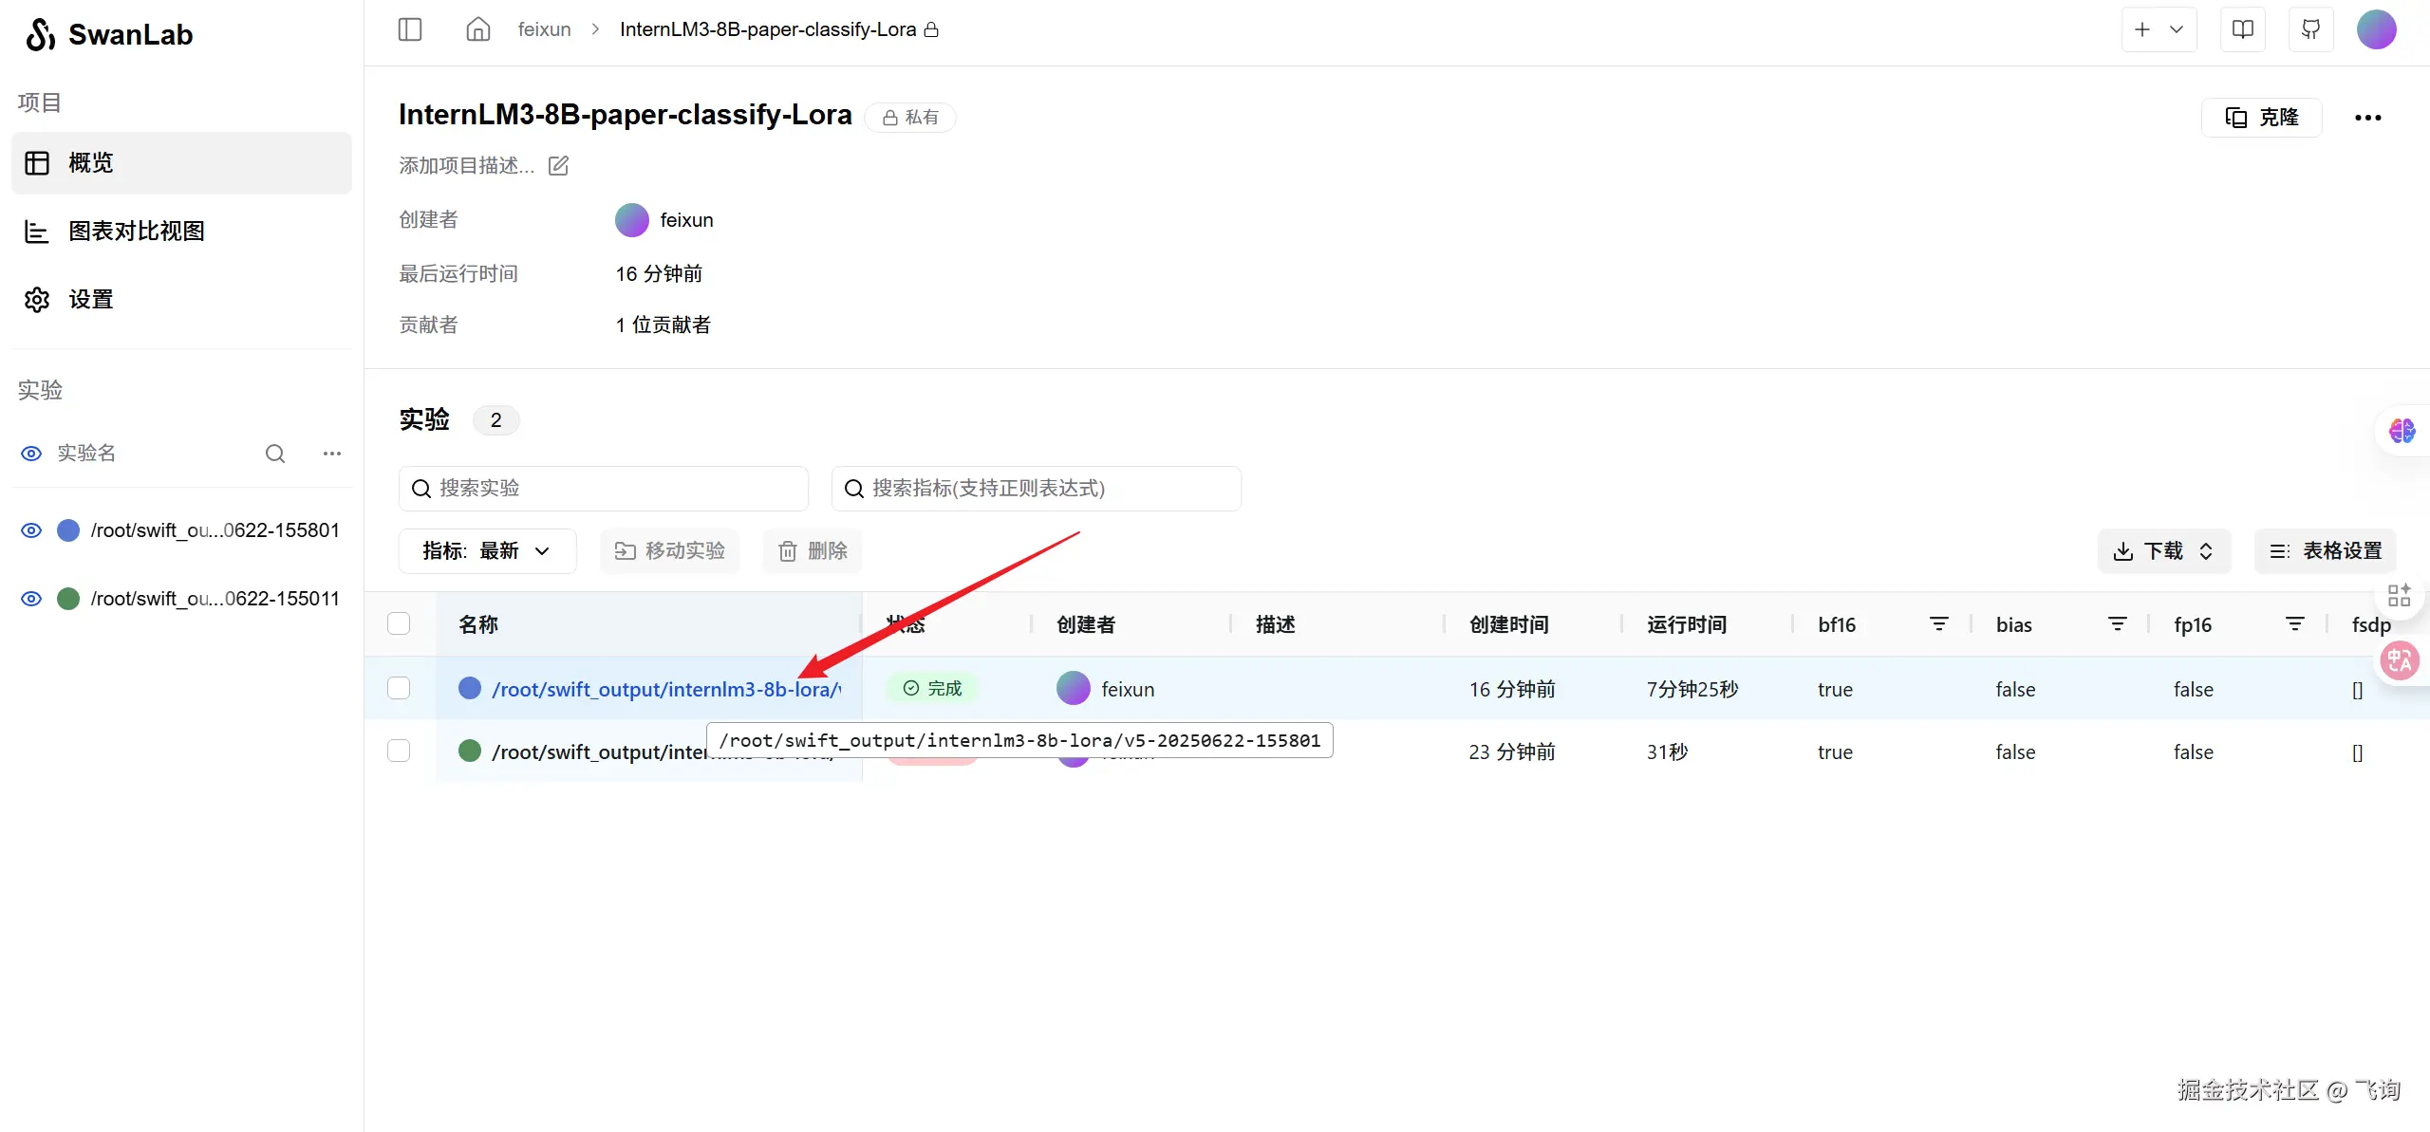Click the 克隆 clone button

tap(2262, 118)
